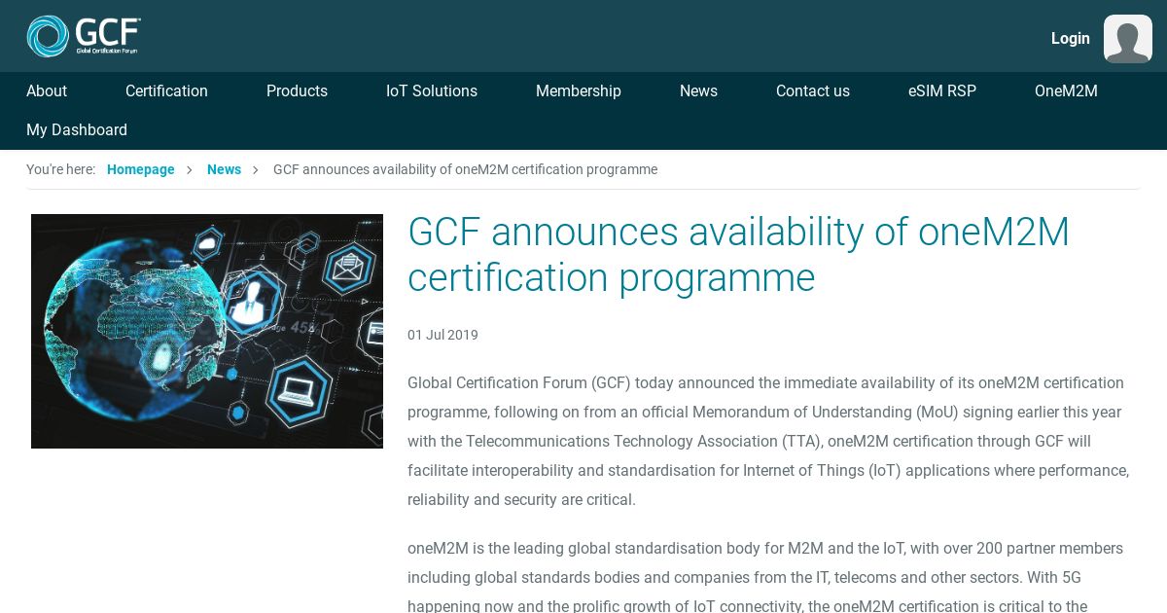Image resolution: width=1167 pixels, height=613 pixels.
Task: Open the eSIM RSP menu item
Action: (942, 91)
